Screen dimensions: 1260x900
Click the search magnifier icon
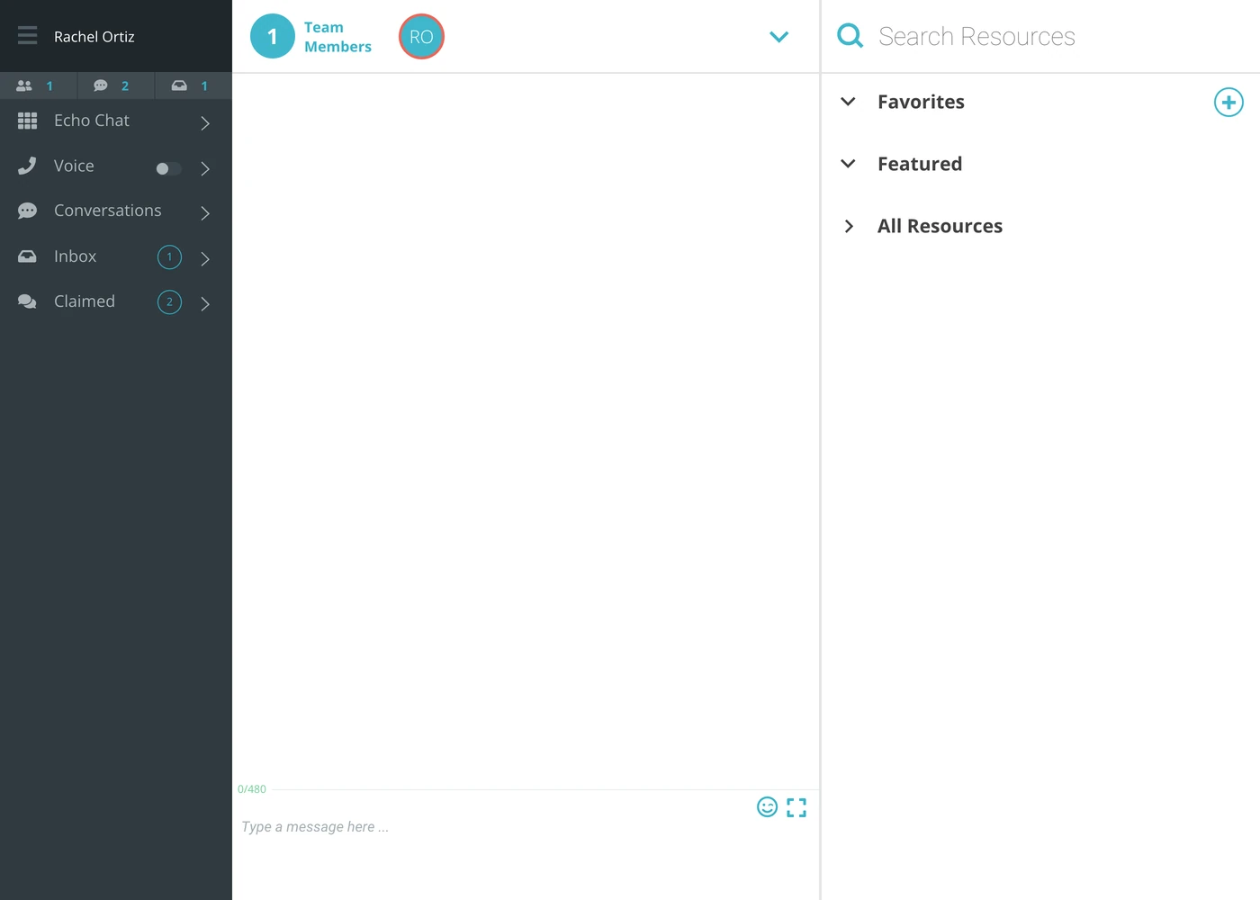tap(850, 36)
